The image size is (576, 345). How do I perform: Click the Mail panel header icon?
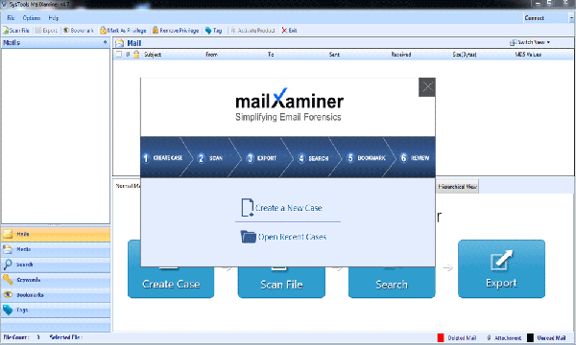click(x=119, y=43)
